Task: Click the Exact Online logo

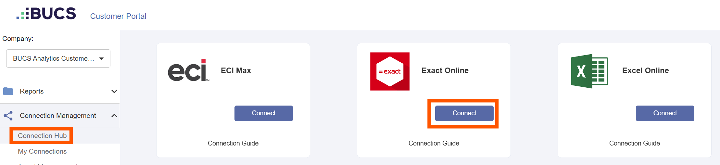Action: coord(390,71)
